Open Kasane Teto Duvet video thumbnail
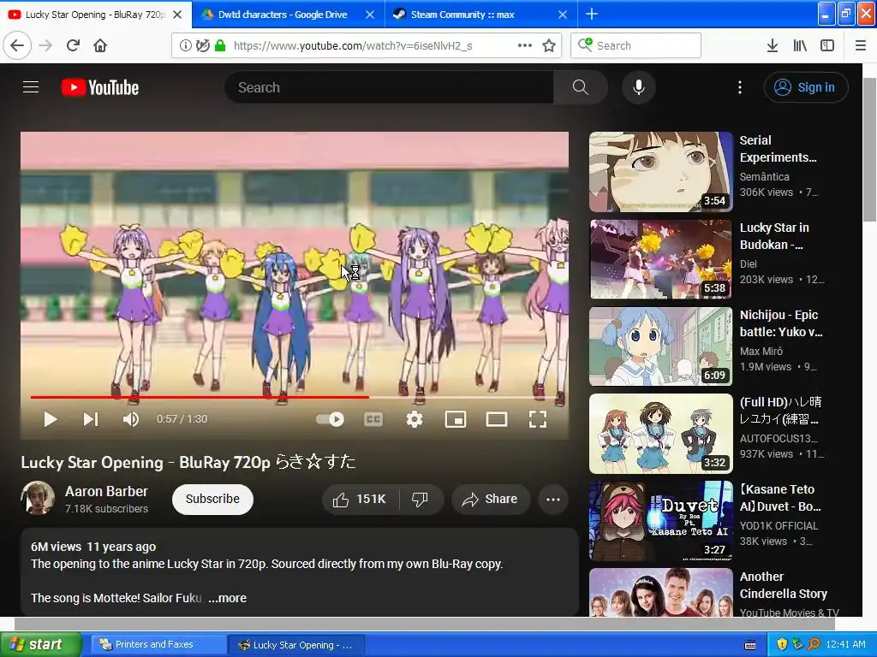The image size is (877, 657). pos(661,521)
